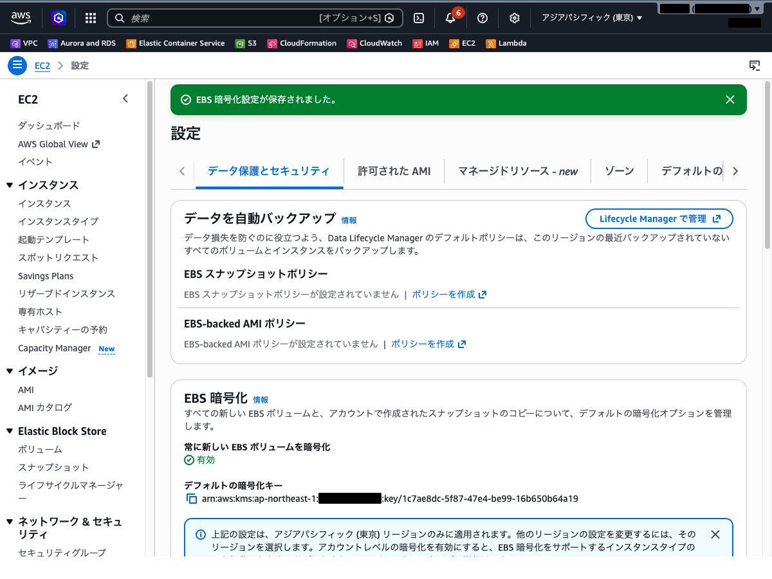Open 情報 link next to データを自動バックアップ
Screen dimensions: 772x579
point(349,220)
